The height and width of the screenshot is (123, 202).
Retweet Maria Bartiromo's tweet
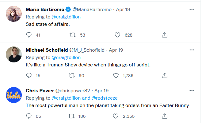tap(73, 35)
